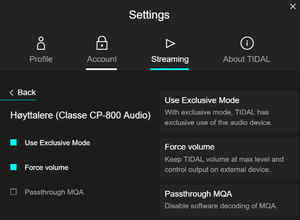
Task: Click the About TIDAL info icon
Action: (247, 43)
